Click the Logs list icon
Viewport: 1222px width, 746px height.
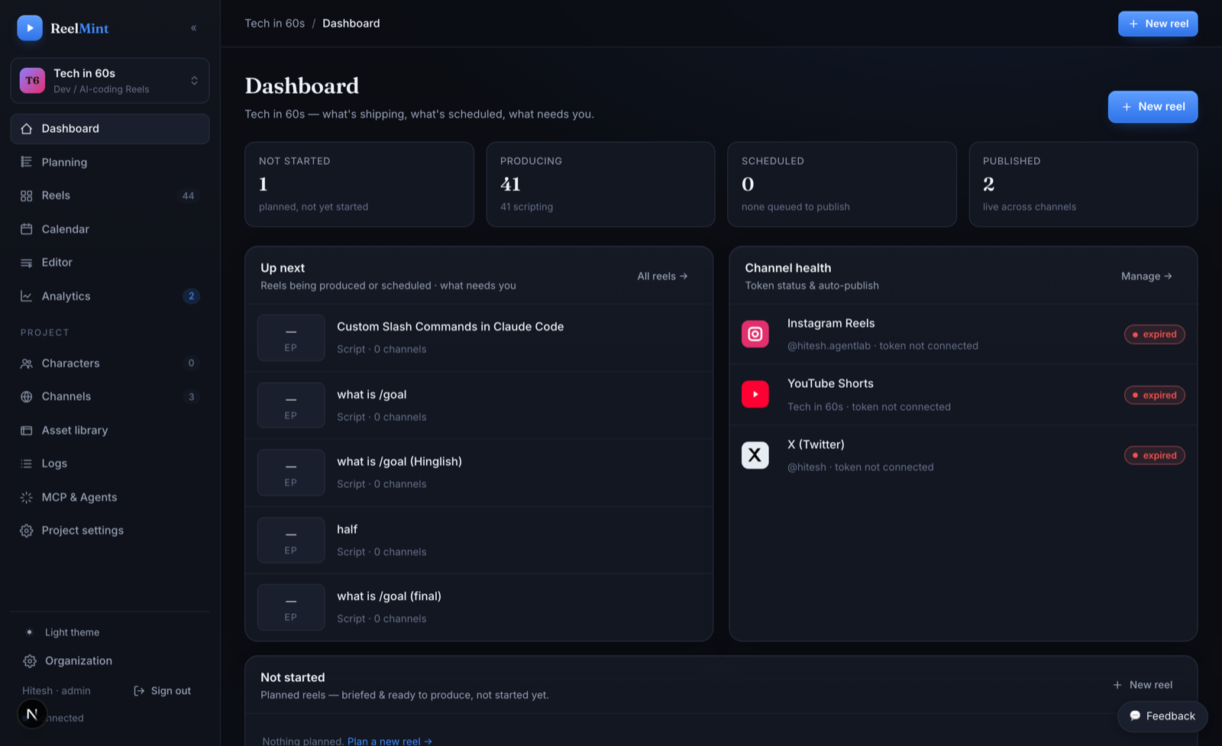coord(27,463)
